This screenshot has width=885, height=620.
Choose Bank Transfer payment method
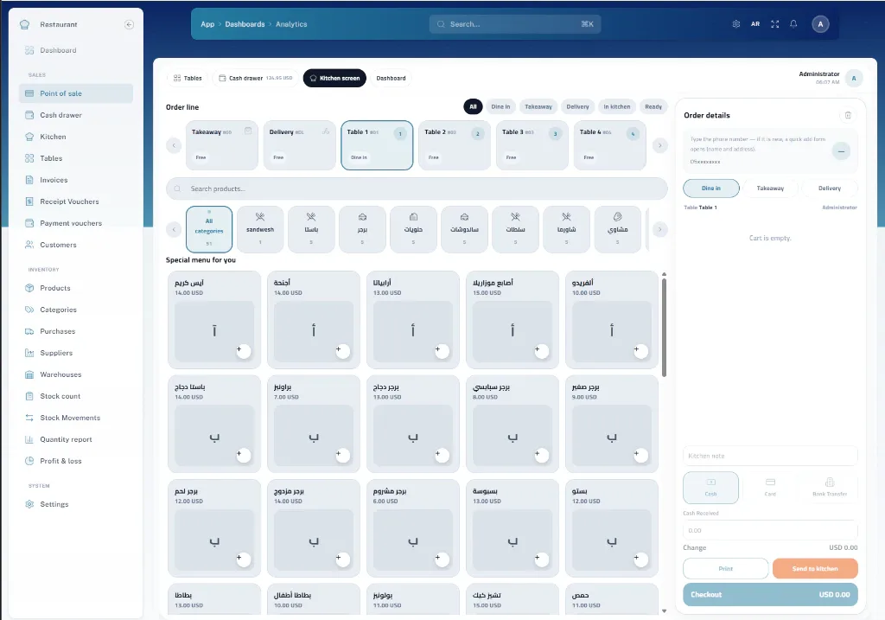tap(830, 488)
